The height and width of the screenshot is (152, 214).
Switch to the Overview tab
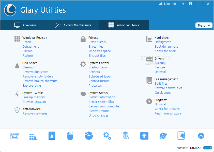coord(25,25)
